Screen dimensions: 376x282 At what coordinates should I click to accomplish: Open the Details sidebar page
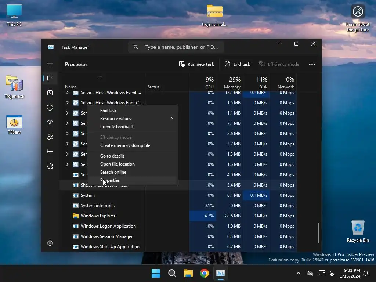50,152
